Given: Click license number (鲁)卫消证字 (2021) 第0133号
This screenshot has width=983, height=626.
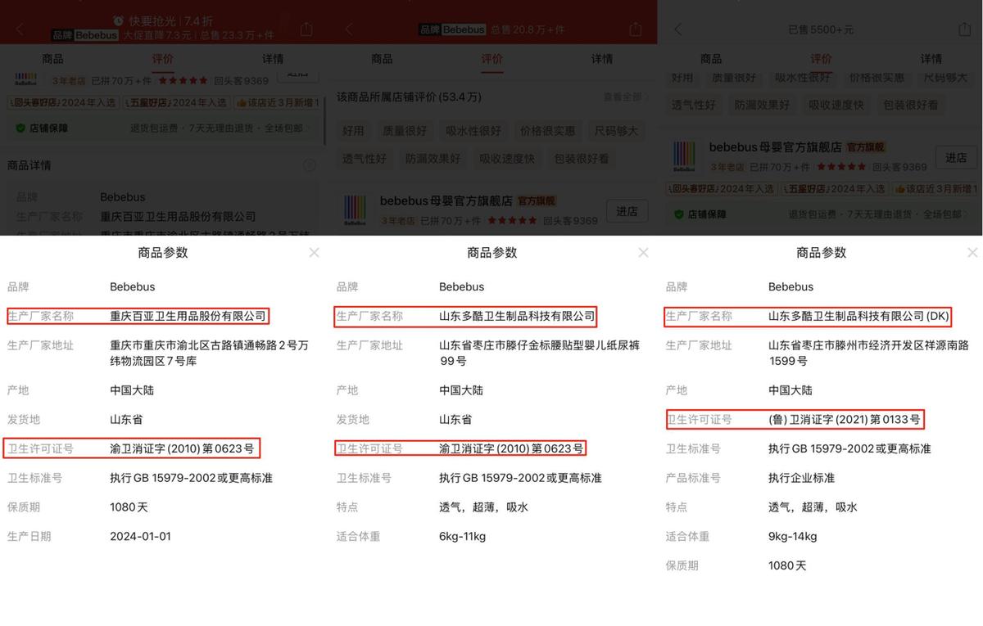Looking at the screenshot, I should pos(845,420).
